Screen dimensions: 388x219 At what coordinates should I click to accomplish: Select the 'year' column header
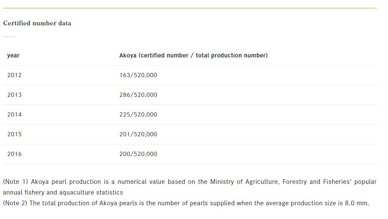pyautogui.click(x=13, y=55)
